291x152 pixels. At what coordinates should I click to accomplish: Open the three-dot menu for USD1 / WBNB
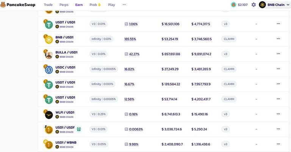278,144
